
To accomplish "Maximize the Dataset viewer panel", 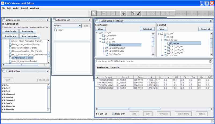I will tap(48, 20).
